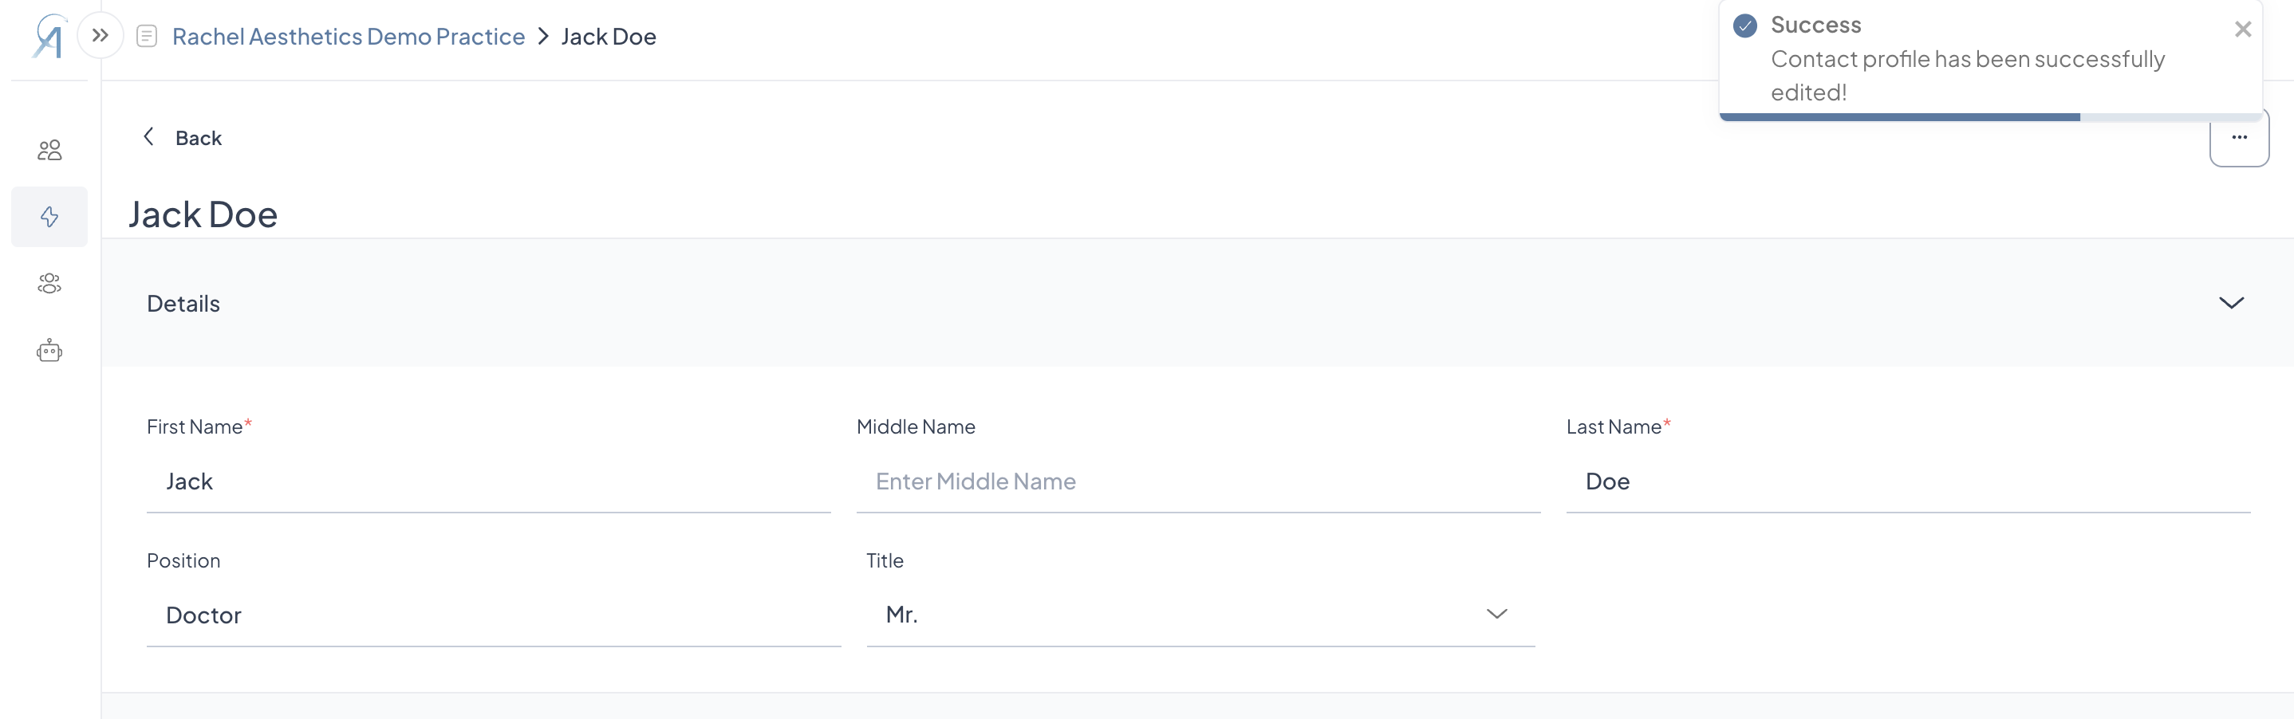Click the Last Name field containing Doe
2294x719 pixels.
click(x=1907, y=481)
